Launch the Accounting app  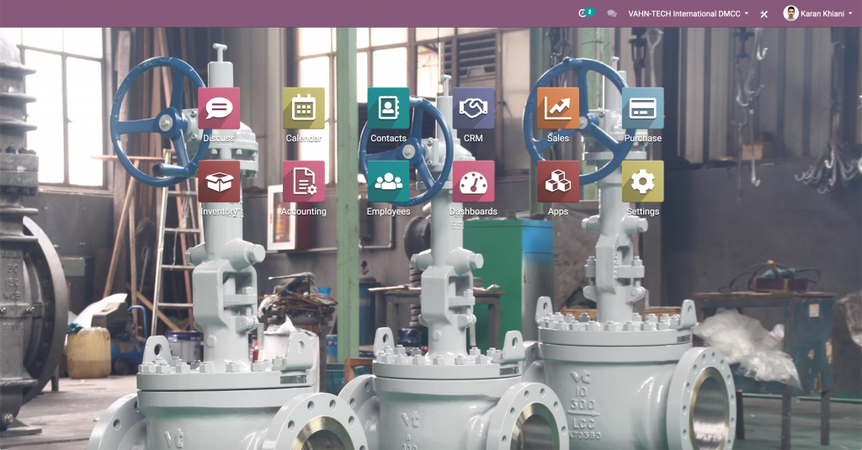coord(303,182)
